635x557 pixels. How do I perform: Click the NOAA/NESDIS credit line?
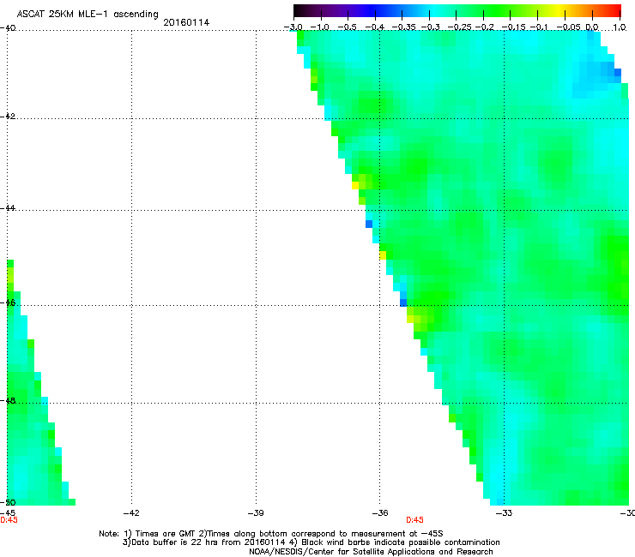click(371, 552)
